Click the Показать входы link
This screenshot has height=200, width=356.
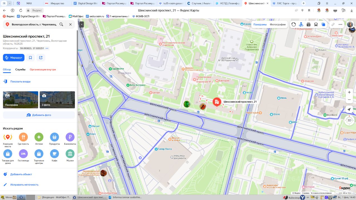coord(20,82)
